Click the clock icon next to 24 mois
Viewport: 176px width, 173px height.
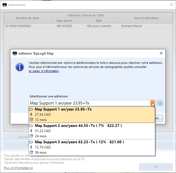point(31,136)
